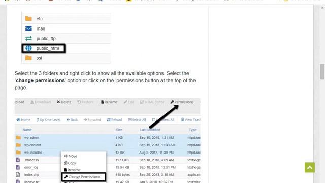
Task: Click Rename in the top toolbar
Action: (109, 102)
